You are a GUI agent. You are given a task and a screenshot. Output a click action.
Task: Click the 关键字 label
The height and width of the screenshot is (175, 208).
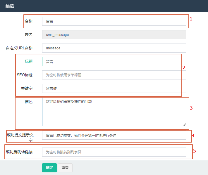coord(27,88)
